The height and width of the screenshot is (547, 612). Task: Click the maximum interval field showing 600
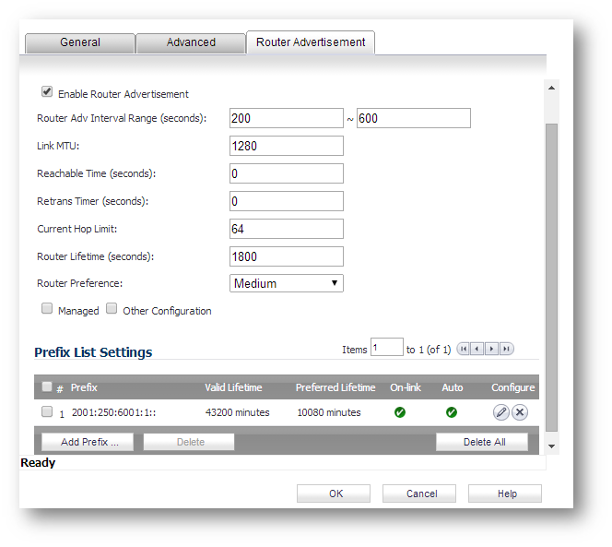click(x=414, y=118)
